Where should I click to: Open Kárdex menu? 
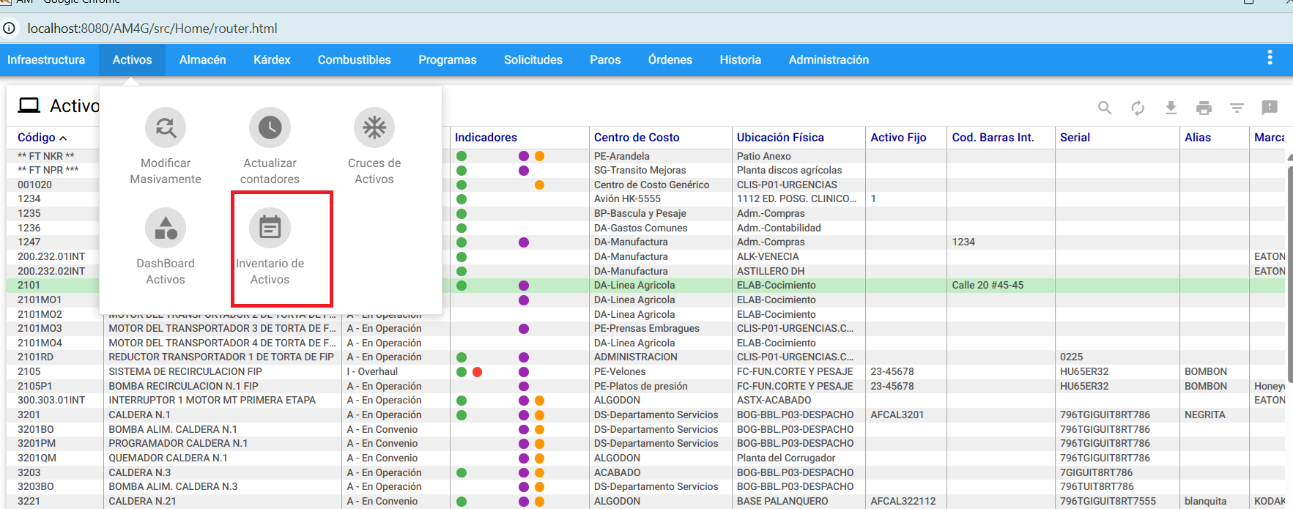click(272, 60)
